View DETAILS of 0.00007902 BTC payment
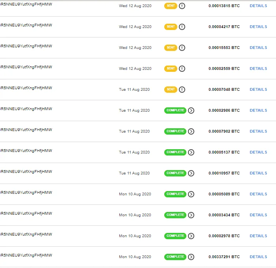The height and width of the screenshot is (268, 276). (x=258, y=131)
